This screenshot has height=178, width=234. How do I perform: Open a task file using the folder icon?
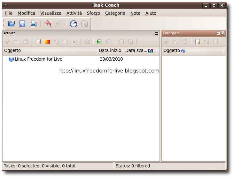12,24
